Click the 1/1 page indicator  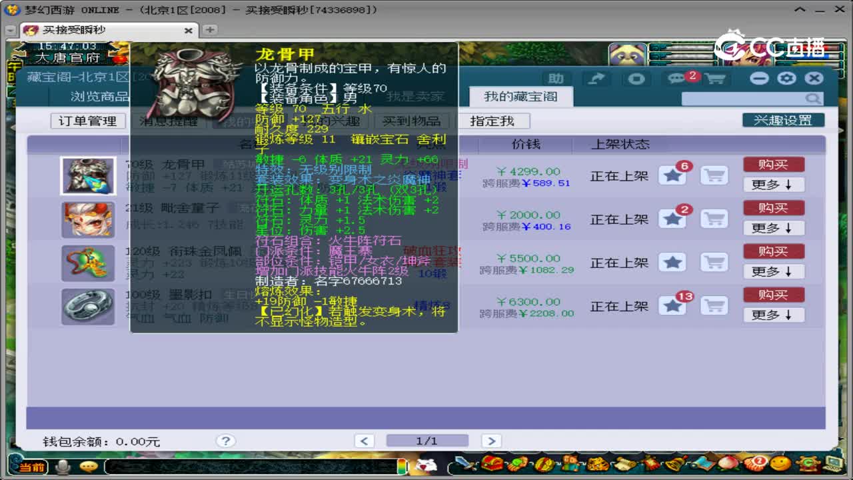coord(426,441)
